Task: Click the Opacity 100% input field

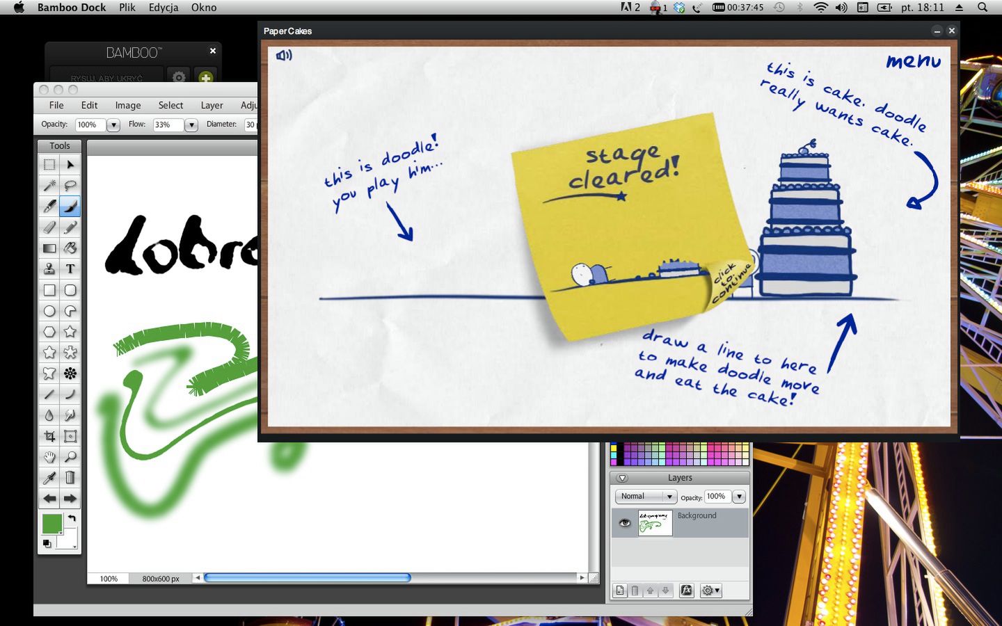Action: [90, 125]
